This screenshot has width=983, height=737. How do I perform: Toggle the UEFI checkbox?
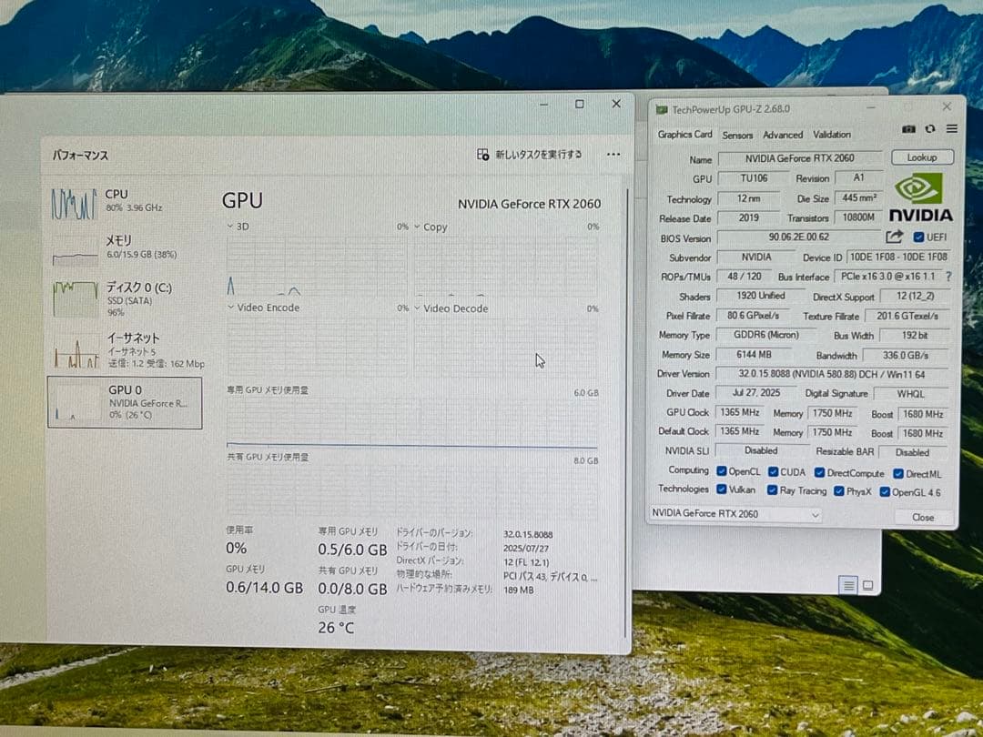click(x=919, y=237)
